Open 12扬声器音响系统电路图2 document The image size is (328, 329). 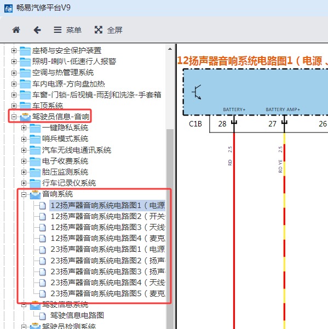click(x=108, y=217)
